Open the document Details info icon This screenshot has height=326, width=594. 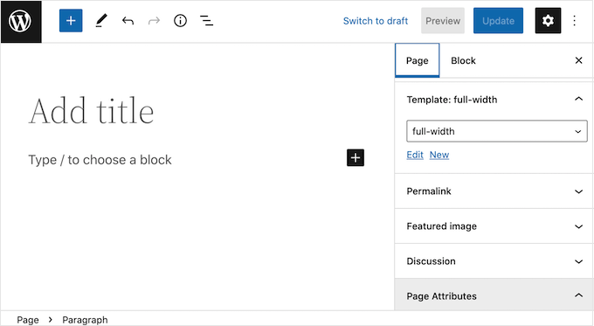pos(180,20)
